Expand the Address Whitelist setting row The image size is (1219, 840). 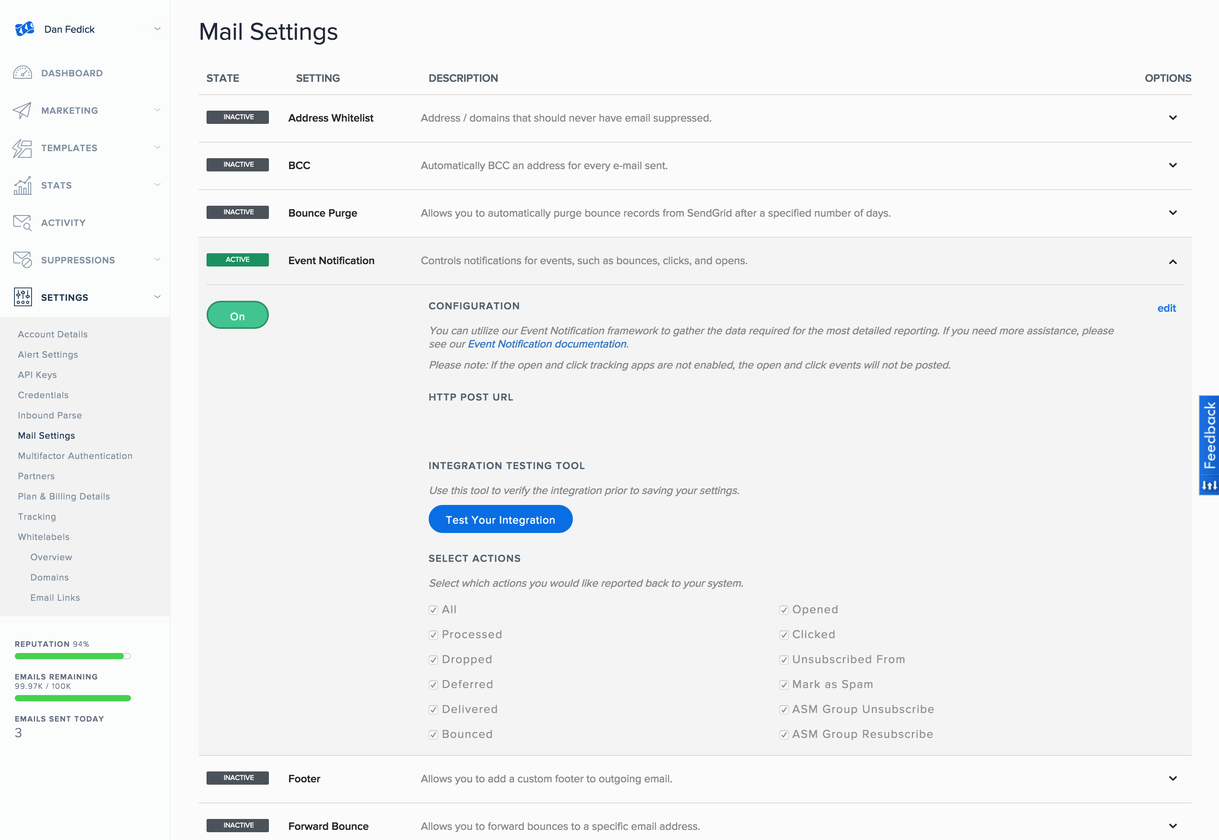pyautogui.click(x=1172, y=118)
